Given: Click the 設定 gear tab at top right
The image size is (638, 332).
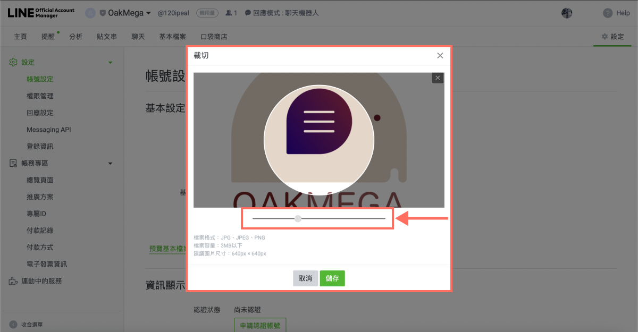Looking at the screenshot, I should click(x=612, y=37).
